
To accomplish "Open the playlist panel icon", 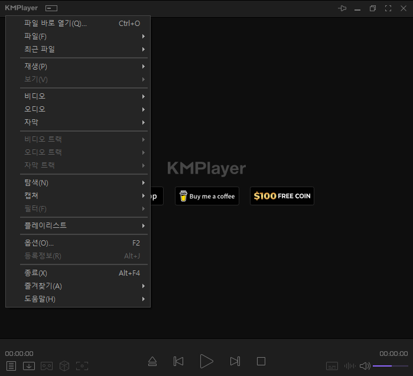I will click(x=11, y=366).
